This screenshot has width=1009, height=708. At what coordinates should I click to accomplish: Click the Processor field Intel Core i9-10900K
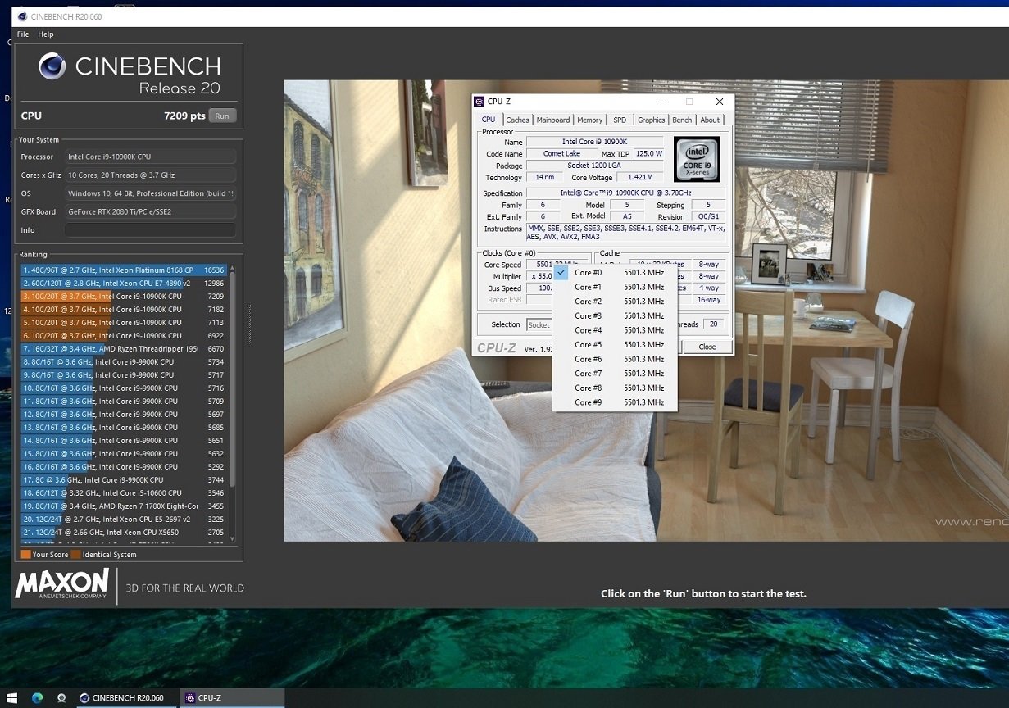click(x=150, y=157)
